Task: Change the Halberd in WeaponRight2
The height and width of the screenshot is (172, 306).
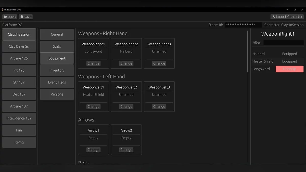Action: (x=126, y=63)
